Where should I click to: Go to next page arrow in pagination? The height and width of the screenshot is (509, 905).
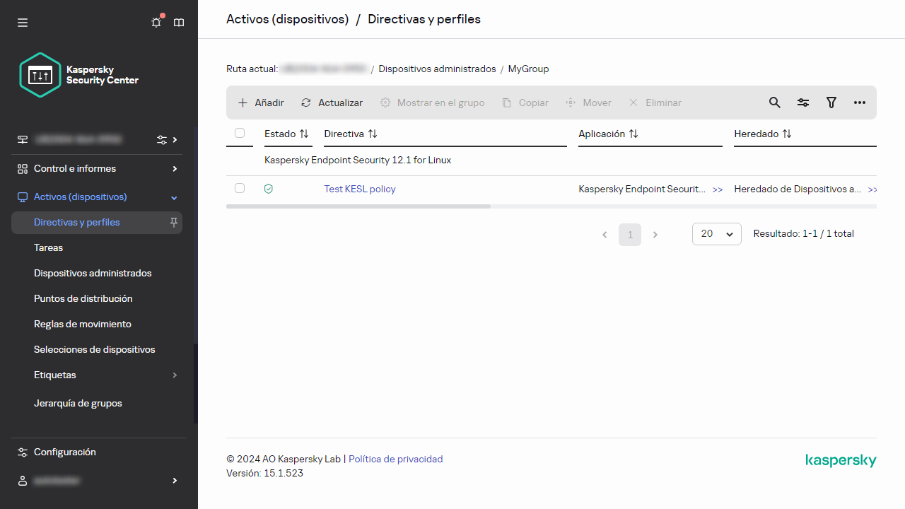(x=655, y=234)
